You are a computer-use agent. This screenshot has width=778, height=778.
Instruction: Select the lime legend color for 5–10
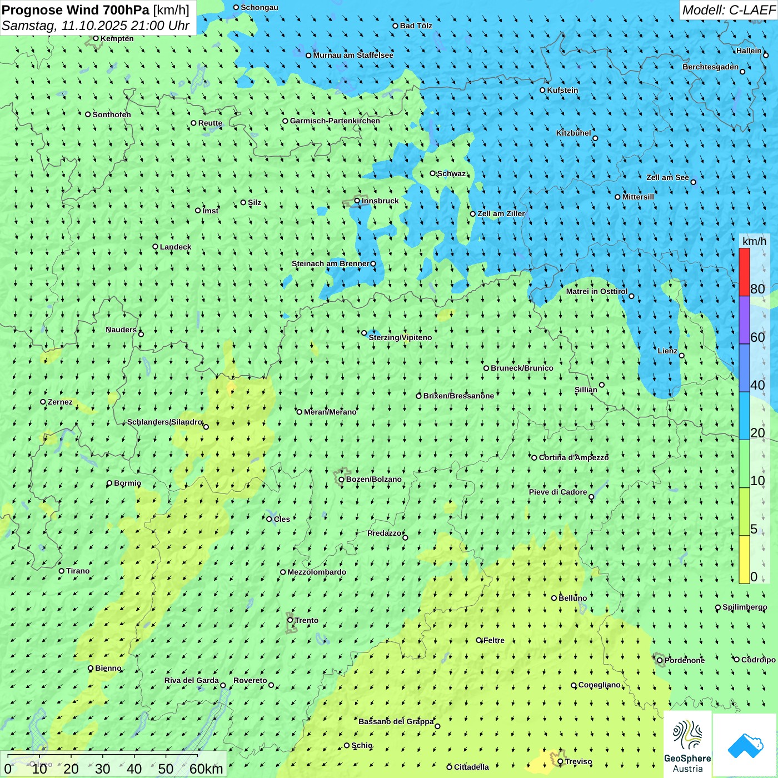point(744,512)
